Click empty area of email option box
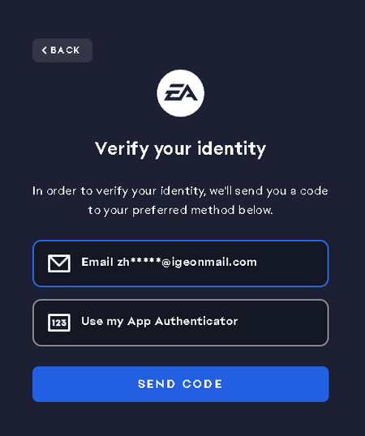The height and width of the screenshot is (436, 365). point(292,263)
